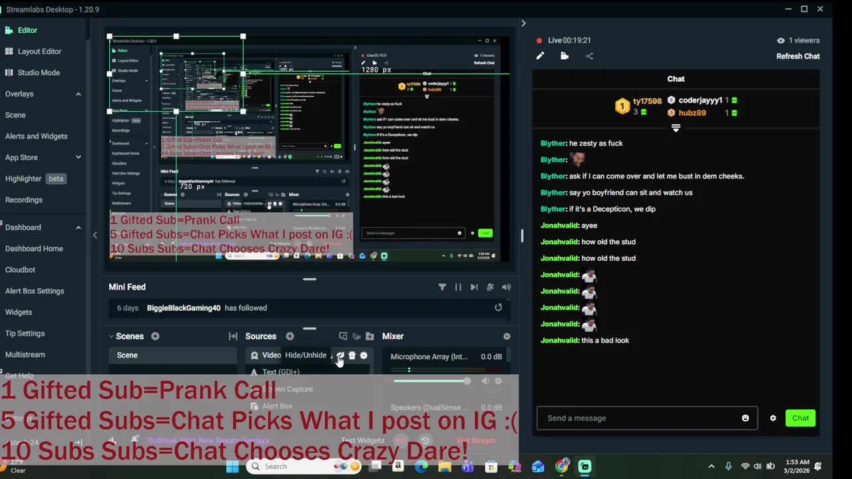Add a new scene

point(155,337)
